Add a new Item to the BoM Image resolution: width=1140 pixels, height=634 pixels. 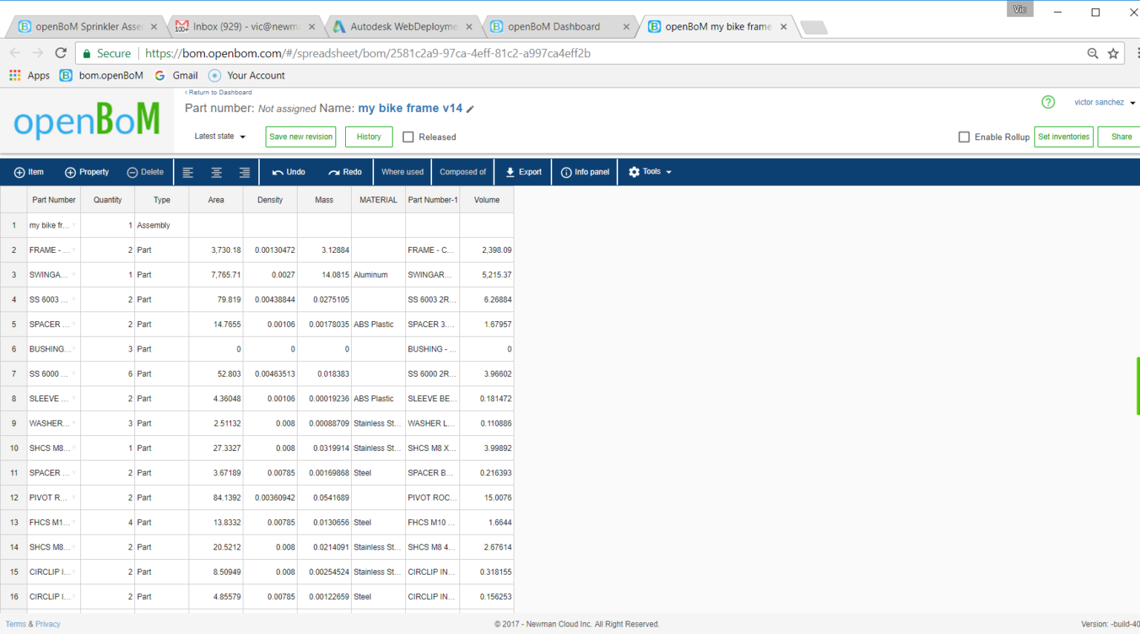coord(29,171)
